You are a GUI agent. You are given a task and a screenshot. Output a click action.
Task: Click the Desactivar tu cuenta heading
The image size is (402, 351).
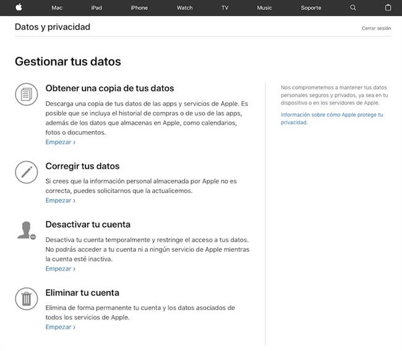pos(88,224)
